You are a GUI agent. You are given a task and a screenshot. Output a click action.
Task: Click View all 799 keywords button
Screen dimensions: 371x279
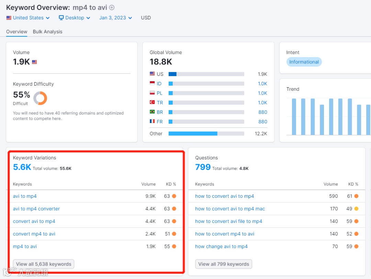[x=224, y=264]
